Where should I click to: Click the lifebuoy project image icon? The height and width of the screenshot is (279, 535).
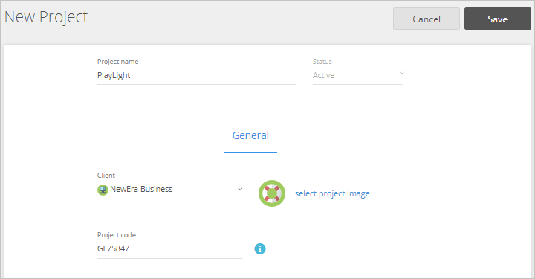tap(272, 193)
